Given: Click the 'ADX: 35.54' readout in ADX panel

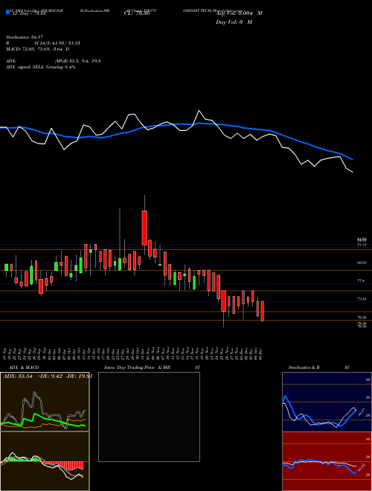Looking at the screenshot, I should pyautogui.click(x=18, y=376).
